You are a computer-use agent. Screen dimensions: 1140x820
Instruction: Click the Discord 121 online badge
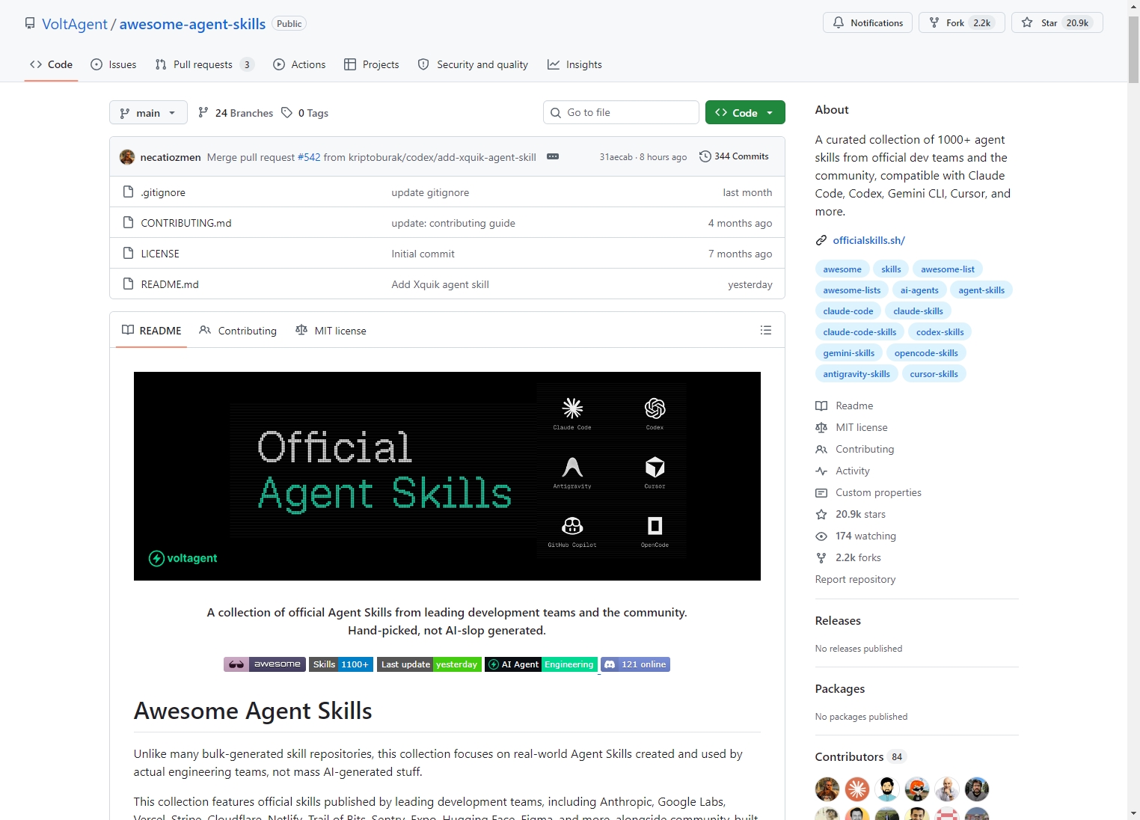pyautogui.click(x=635, y=664)
